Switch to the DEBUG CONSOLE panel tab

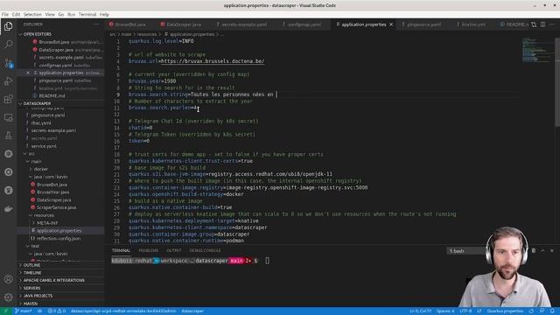205,251
